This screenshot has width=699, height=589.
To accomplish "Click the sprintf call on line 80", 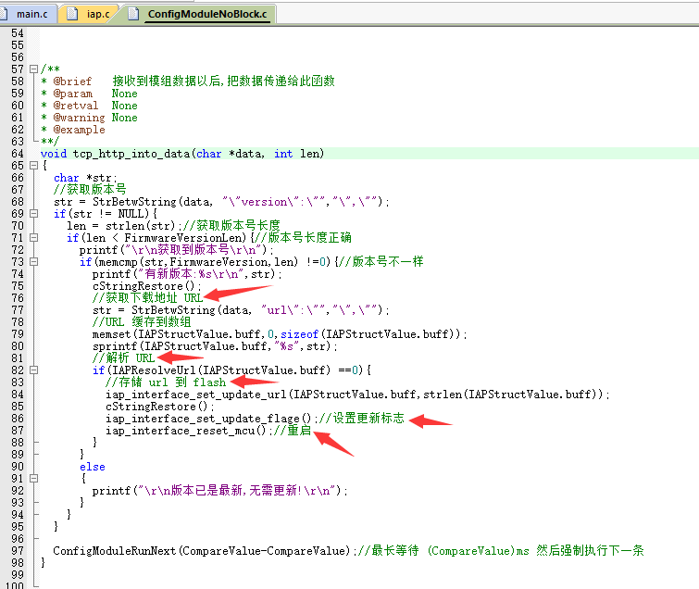I will click(x=115, y=346).
